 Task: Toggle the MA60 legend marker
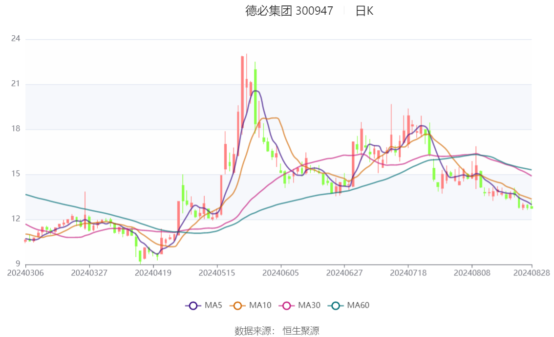tap(336, 306)
